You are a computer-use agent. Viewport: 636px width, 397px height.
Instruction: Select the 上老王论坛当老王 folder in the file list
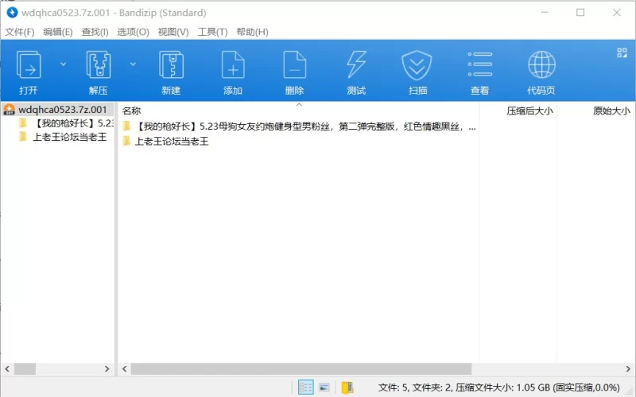click(165, 141)
